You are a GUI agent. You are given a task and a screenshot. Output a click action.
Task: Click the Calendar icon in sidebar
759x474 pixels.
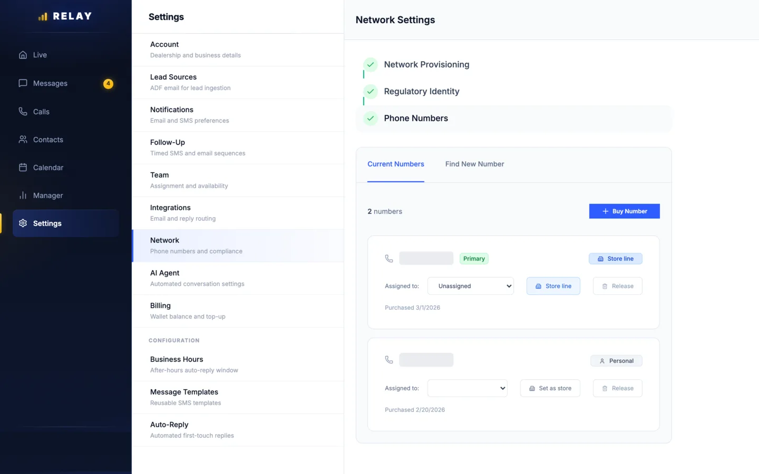(x=23, y=167)
